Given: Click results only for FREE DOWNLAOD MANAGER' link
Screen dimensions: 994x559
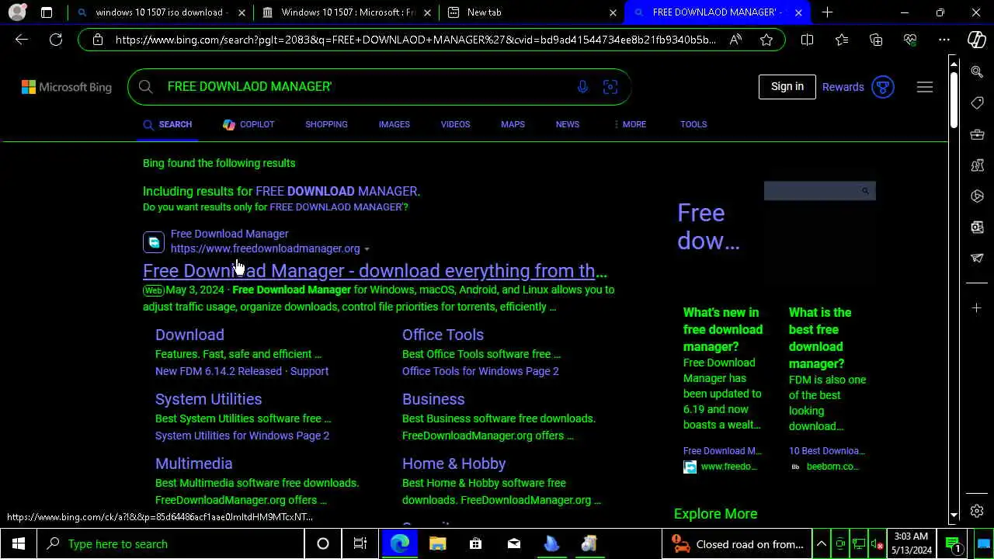Looking at the screenshot, I should tap(339, 207).
